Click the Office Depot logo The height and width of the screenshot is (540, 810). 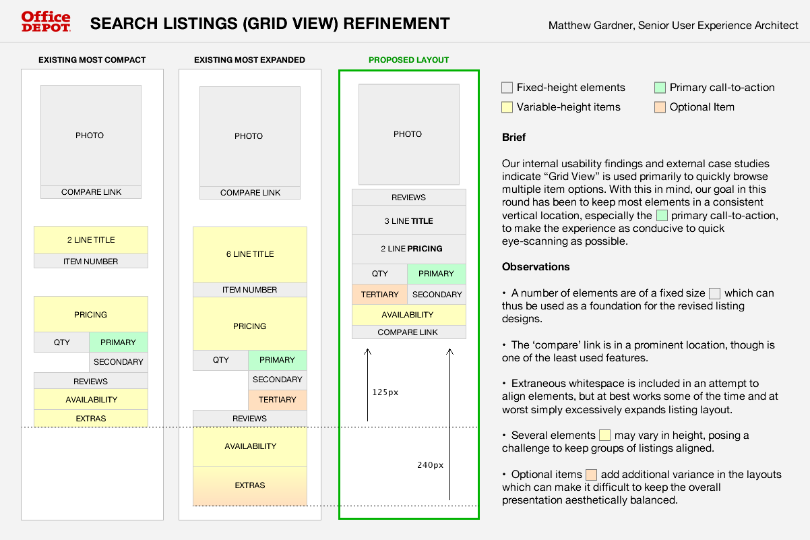(x=46, y=22)
